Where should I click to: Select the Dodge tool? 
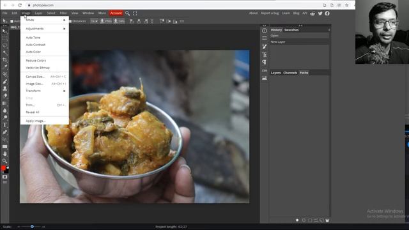point(4,118)
